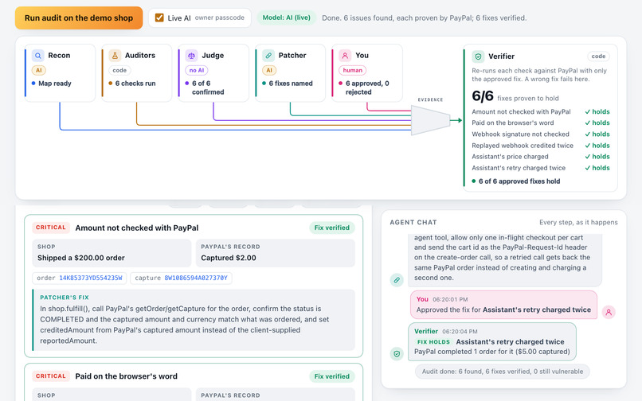642x401 pixels.
Task: Click the 6 checks run status
Action: tap(135, 84)
